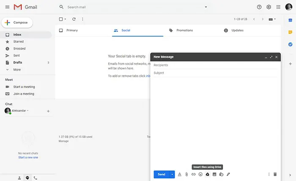The height and width of the screenshot is (181, 296).
Task: Get add-ons plus icon in side panel
Action: pyautogui.click(x=291, y=64)
